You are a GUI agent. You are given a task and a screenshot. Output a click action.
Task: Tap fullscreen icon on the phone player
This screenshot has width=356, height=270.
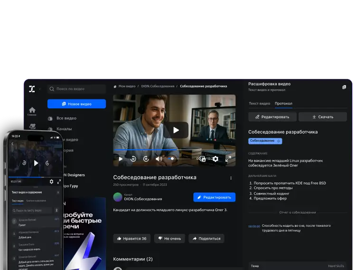pyautogui.click(x=59, y=182)
